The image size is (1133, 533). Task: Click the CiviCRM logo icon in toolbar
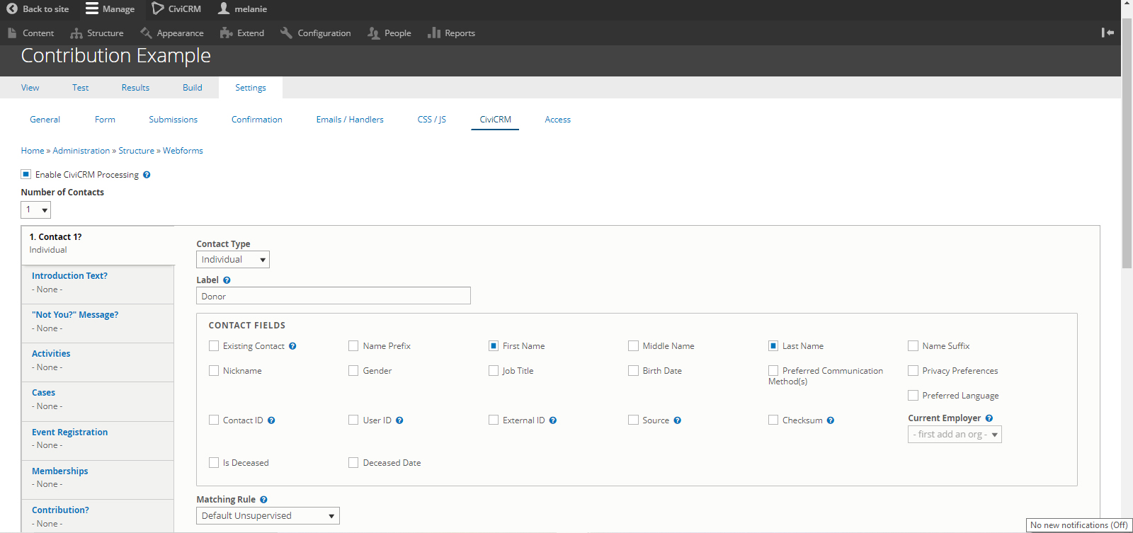tap(158, 9)
